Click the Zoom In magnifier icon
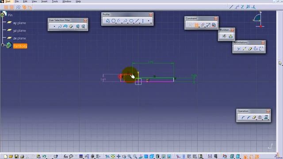Image resolution: width=283 pixels, height=159 pixels. pyautogui.click(x=130, y=156)
